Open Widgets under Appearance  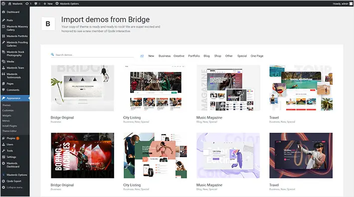(x=6, y=116)
